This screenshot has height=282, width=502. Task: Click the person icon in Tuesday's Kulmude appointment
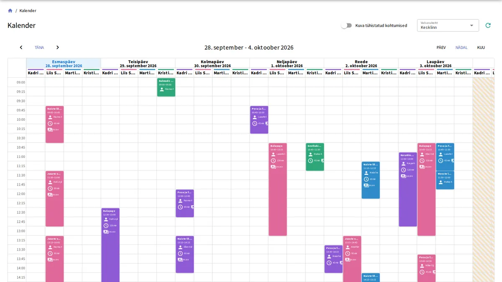161,89
